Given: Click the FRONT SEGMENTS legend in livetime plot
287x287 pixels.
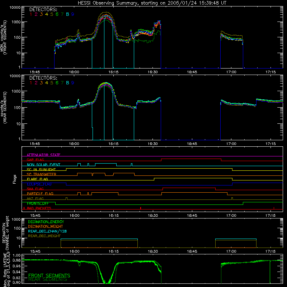Looking at the screenshot, I should pyautogui.click(x=49, y=276).
